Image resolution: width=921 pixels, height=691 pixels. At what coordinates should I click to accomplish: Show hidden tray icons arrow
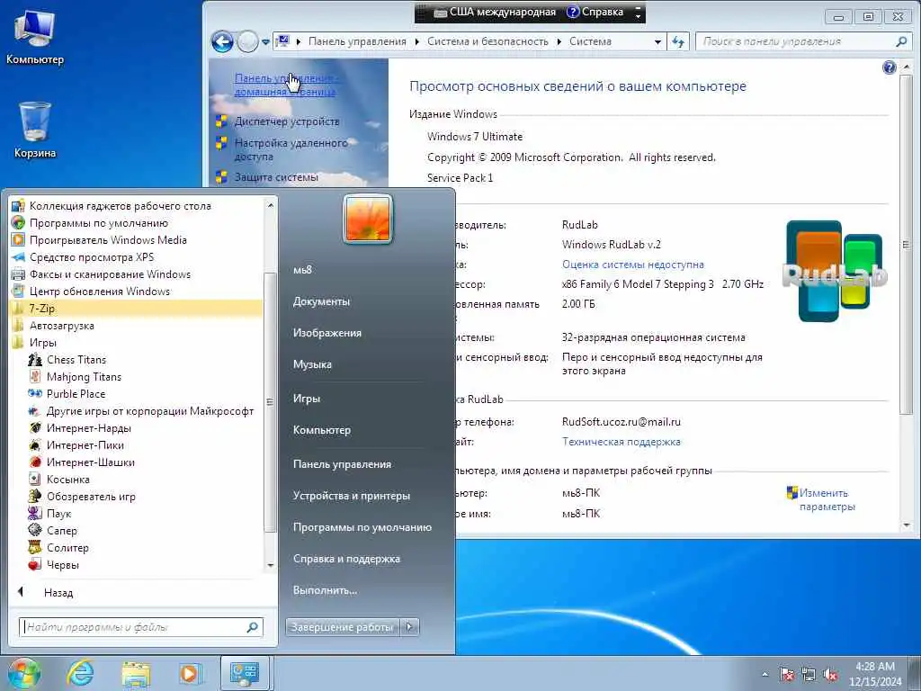tap(765, 675)
